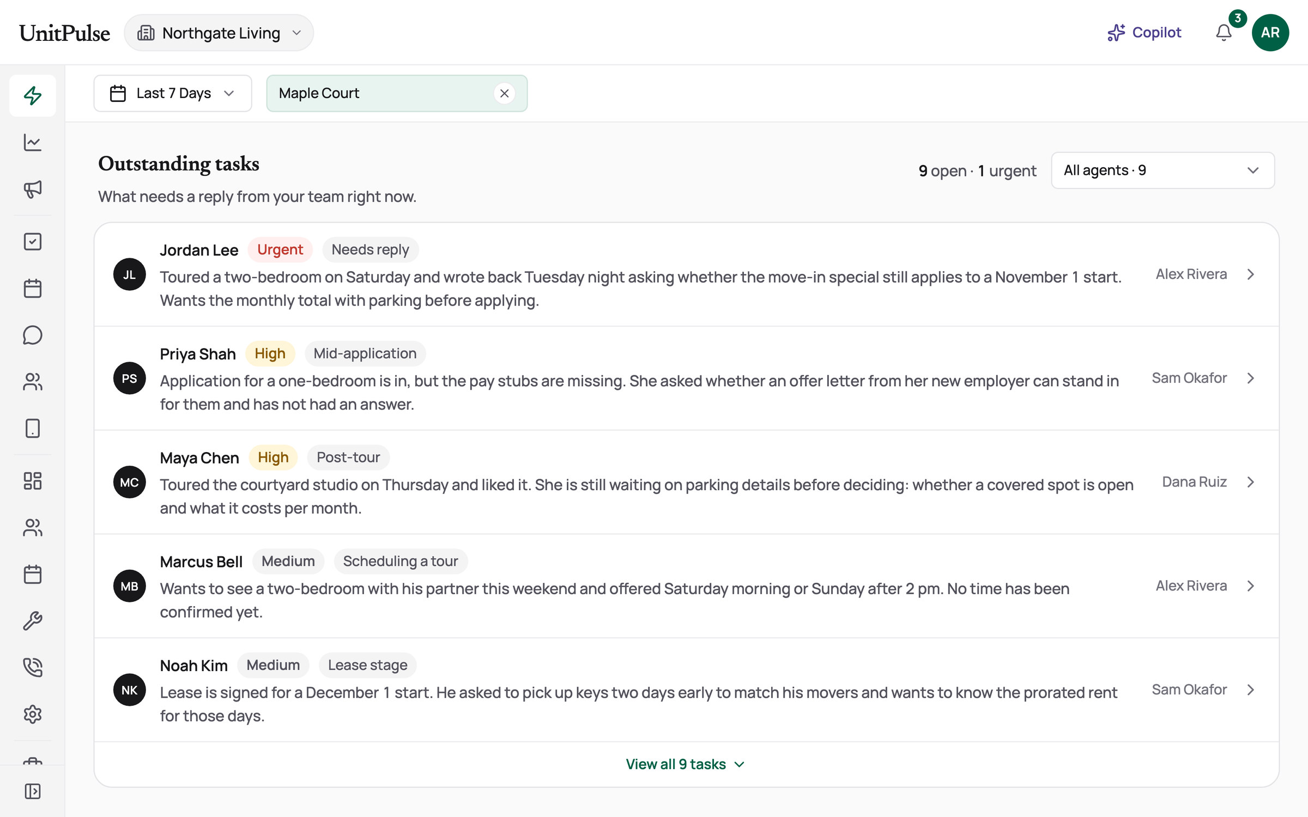Click the sidebar collapse panel icon
Image resolution: width=1308 pixels, height=817 pixels.
click(33, 791)
